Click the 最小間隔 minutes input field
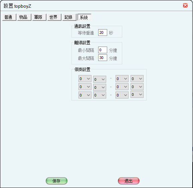The image size is (193, 188). 103,50
